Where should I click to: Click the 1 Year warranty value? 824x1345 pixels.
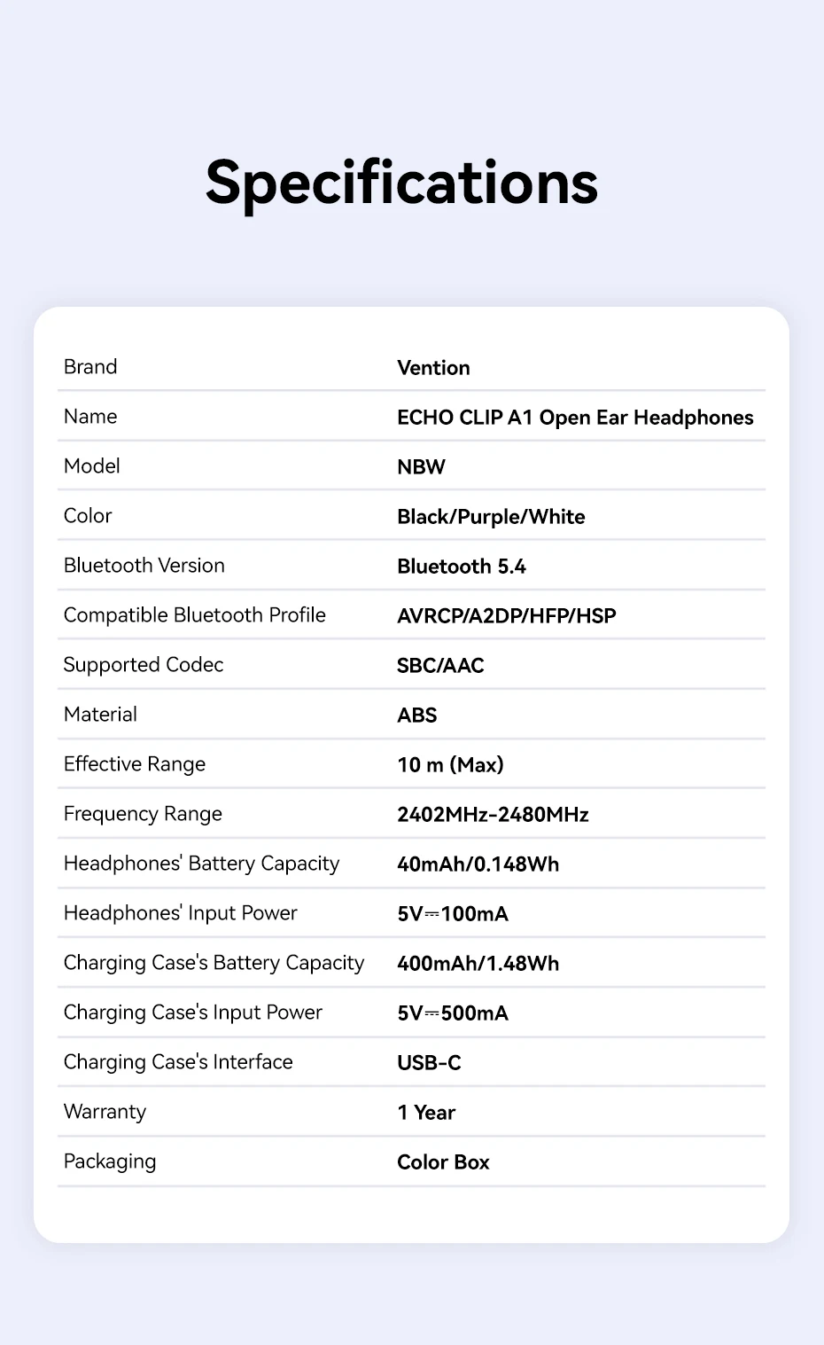425,1113
